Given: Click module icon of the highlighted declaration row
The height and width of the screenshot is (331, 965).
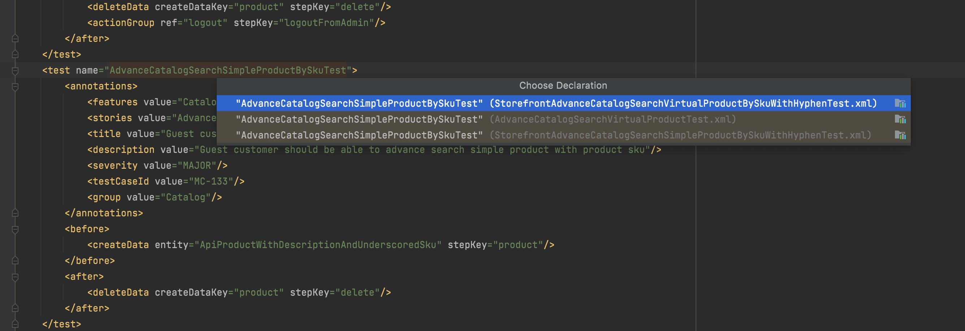Looking at the screenshot, I should pos(900,103).
